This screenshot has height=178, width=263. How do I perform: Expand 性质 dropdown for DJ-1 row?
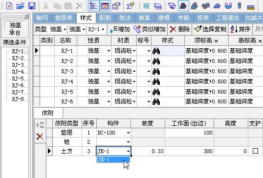(109, 51)
